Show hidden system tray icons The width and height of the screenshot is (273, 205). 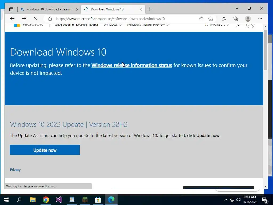pyautogui.click(x=226, y=200)
